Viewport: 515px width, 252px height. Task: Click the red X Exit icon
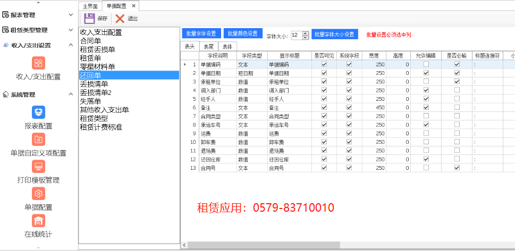coord(120,19)
